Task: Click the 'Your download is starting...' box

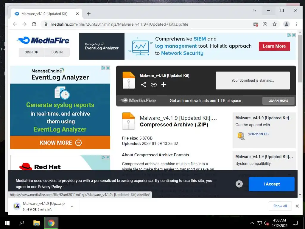Action: click(x=253, y=81)
